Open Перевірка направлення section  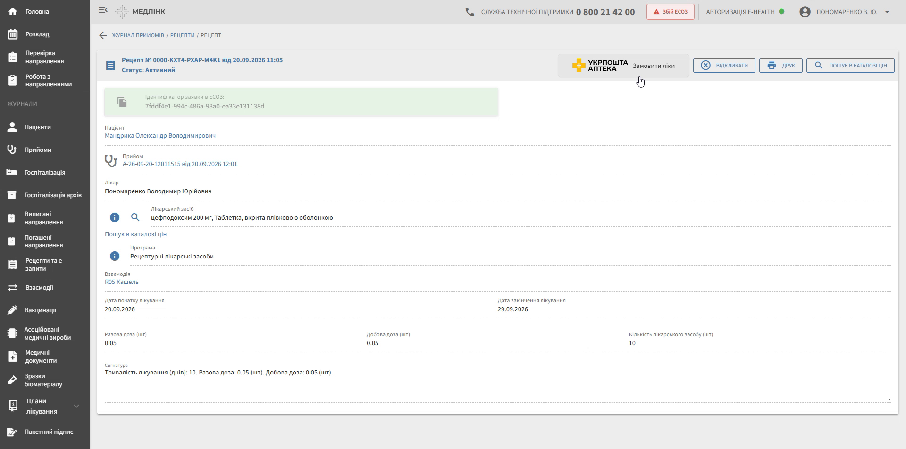click(45, 57)
